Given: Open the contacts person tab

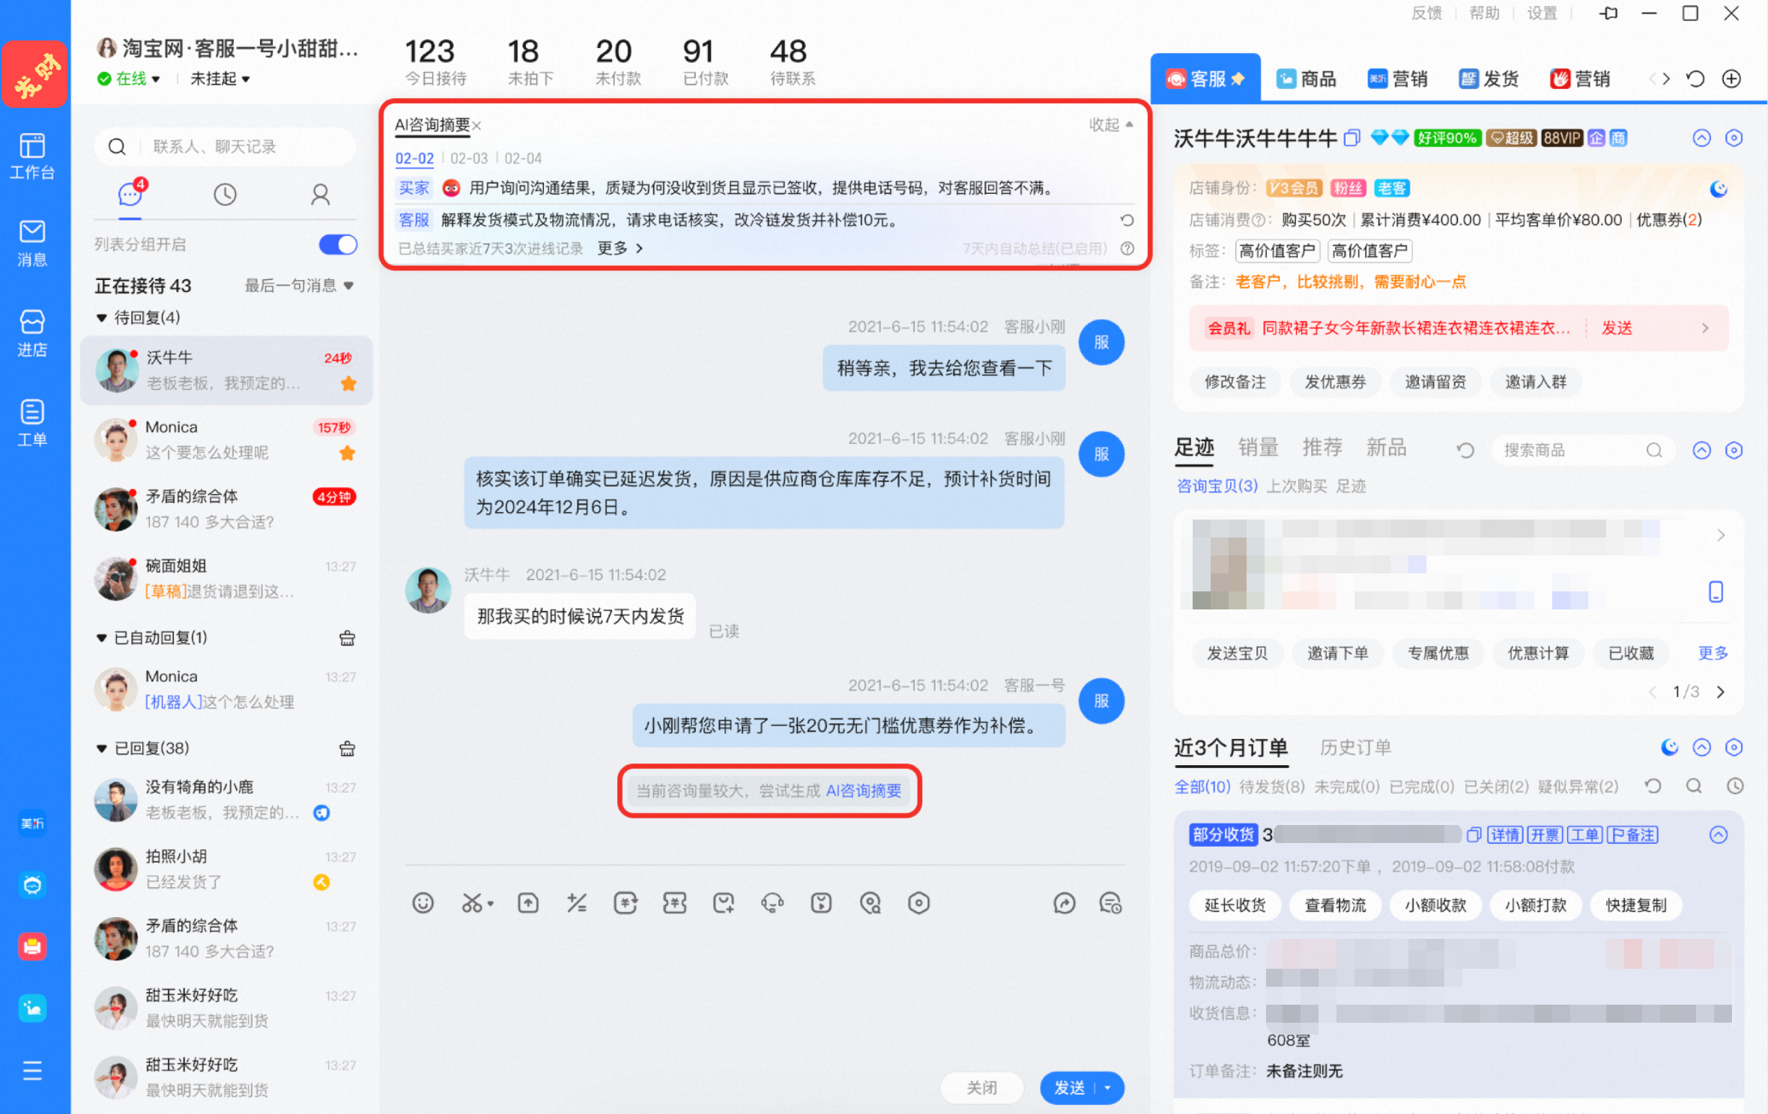Looking at the screenshot, I should [x=320, y=195].
